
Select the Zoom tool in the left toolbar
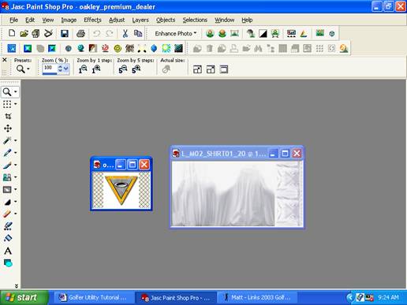pyautogui.click(x=7, y=91)
